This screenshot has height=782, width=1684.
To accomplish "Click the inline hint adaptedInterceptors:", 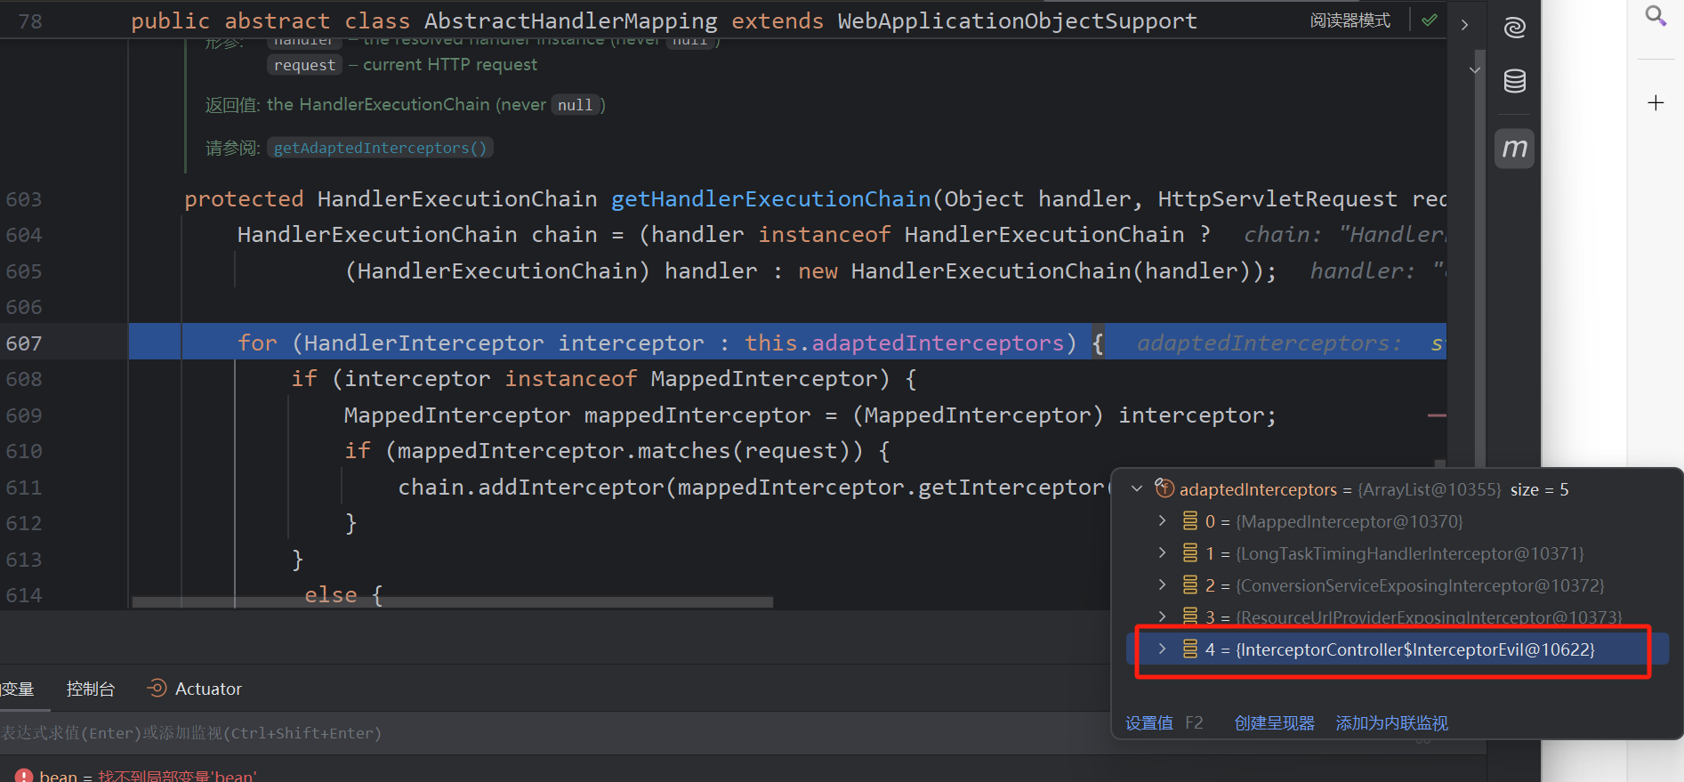I will 1269,343.
